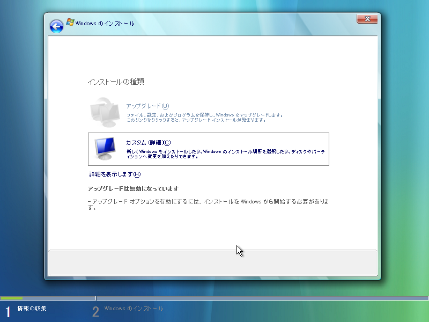429x322 pixels.
Task: Click the green setup progress bar
Action: [11, 298]
